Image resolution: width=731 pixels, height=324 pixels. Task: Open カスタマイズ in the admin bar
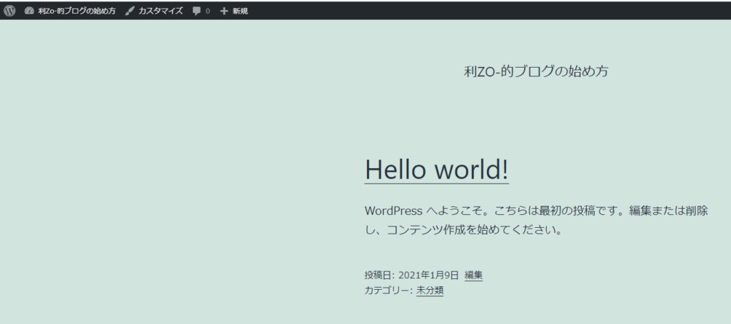160,11
